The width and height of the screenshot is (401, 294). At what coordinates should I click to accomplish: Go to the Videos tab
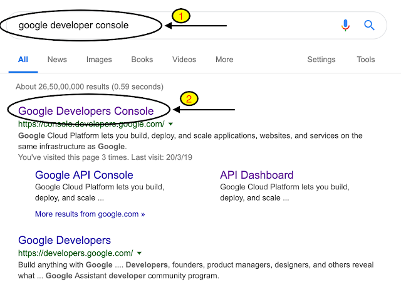tap(184, 60)
